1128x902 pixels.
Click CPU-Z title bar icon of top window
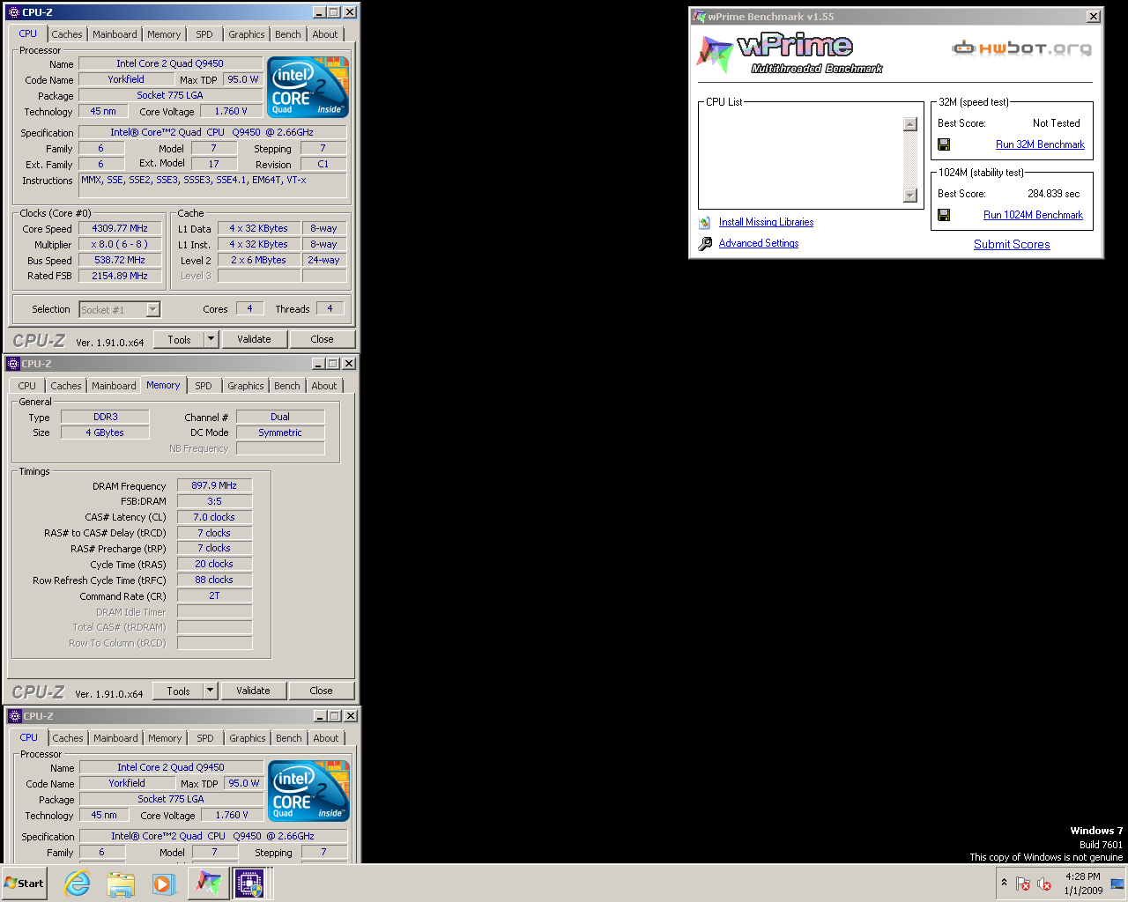[x=13, y=12]
